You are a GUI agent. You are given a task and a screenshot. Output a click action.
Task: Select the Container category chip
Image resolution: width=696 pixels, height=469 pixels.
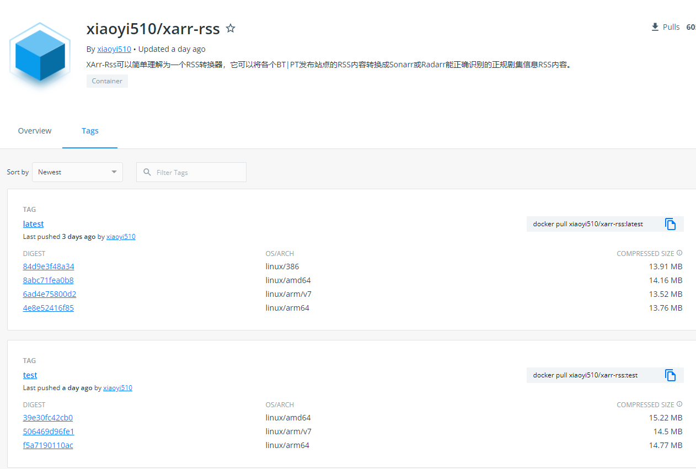[107, 81]
